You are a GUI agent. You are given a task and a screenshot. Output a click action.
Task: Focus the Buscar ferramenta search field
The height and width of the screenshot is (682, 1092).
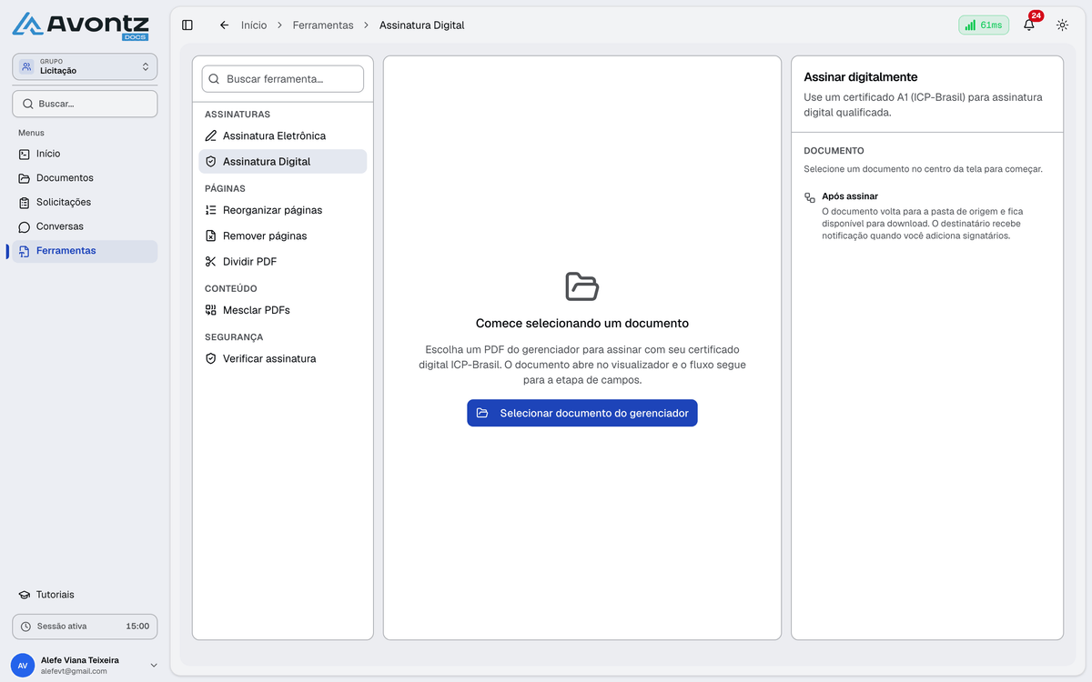coord(283,79)
